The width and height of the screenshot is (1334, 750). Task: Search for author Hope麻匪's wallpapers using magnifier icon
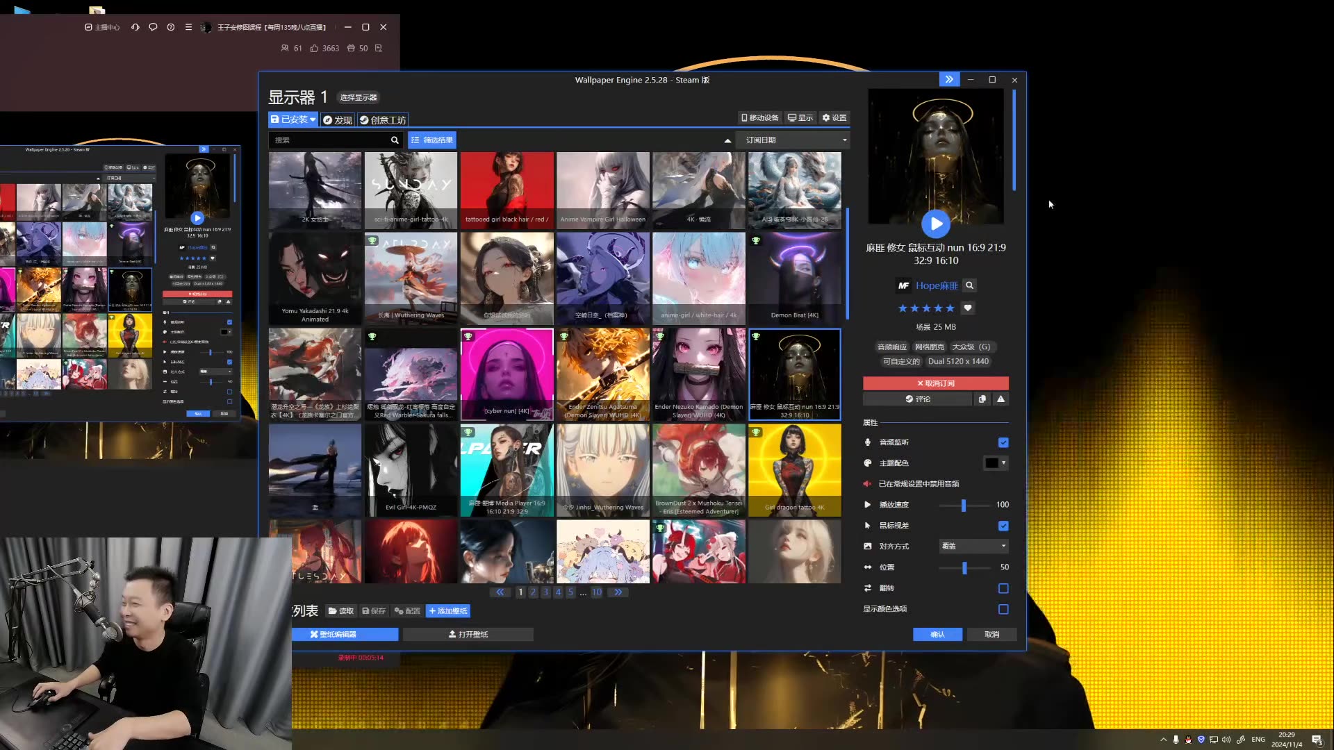969,285
